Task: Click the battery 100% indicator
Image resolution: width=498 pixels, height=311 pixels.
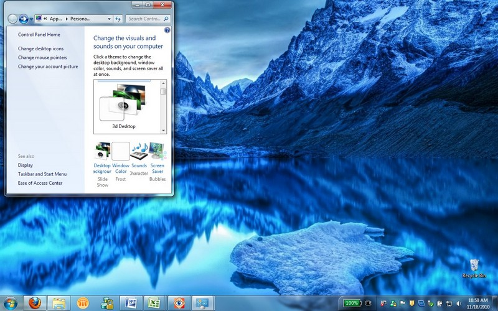Action: pos(352,303)
